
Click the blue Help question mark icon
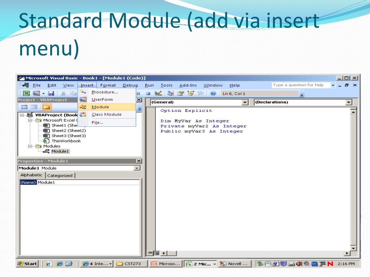point(213,93)
